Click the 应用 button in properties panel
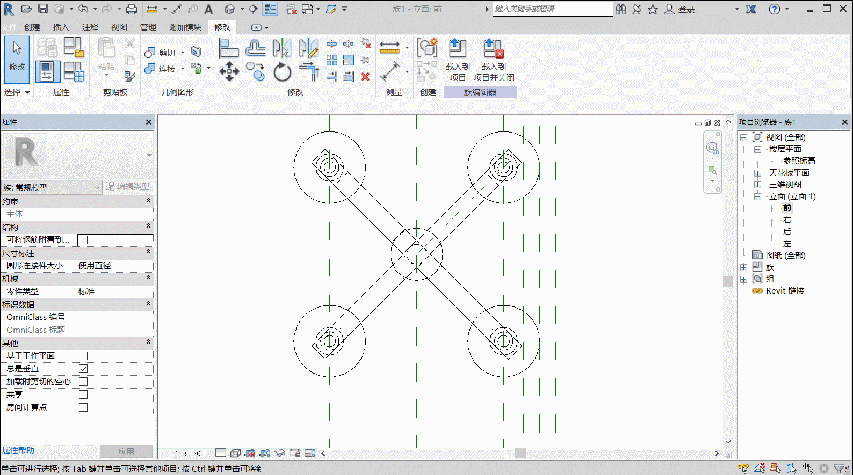This screenshot has width=853, height=475. (126, 451)
